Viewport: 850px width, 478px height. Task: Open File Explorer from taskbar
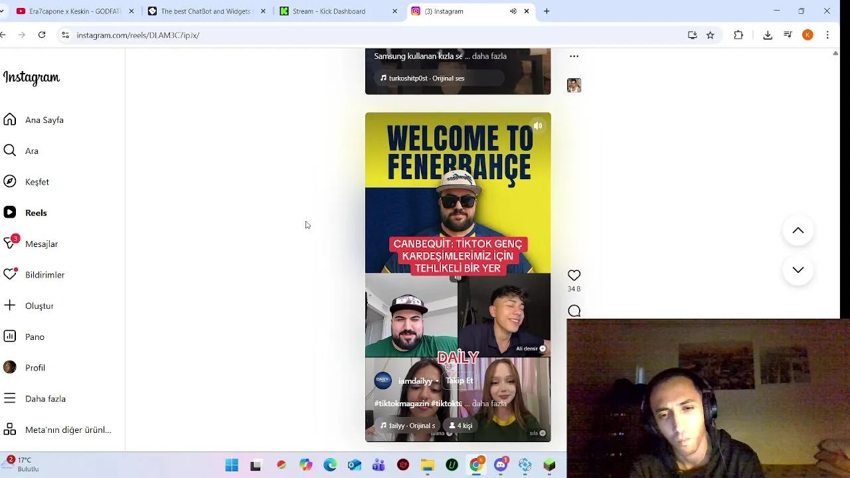[x=427, y=465]
